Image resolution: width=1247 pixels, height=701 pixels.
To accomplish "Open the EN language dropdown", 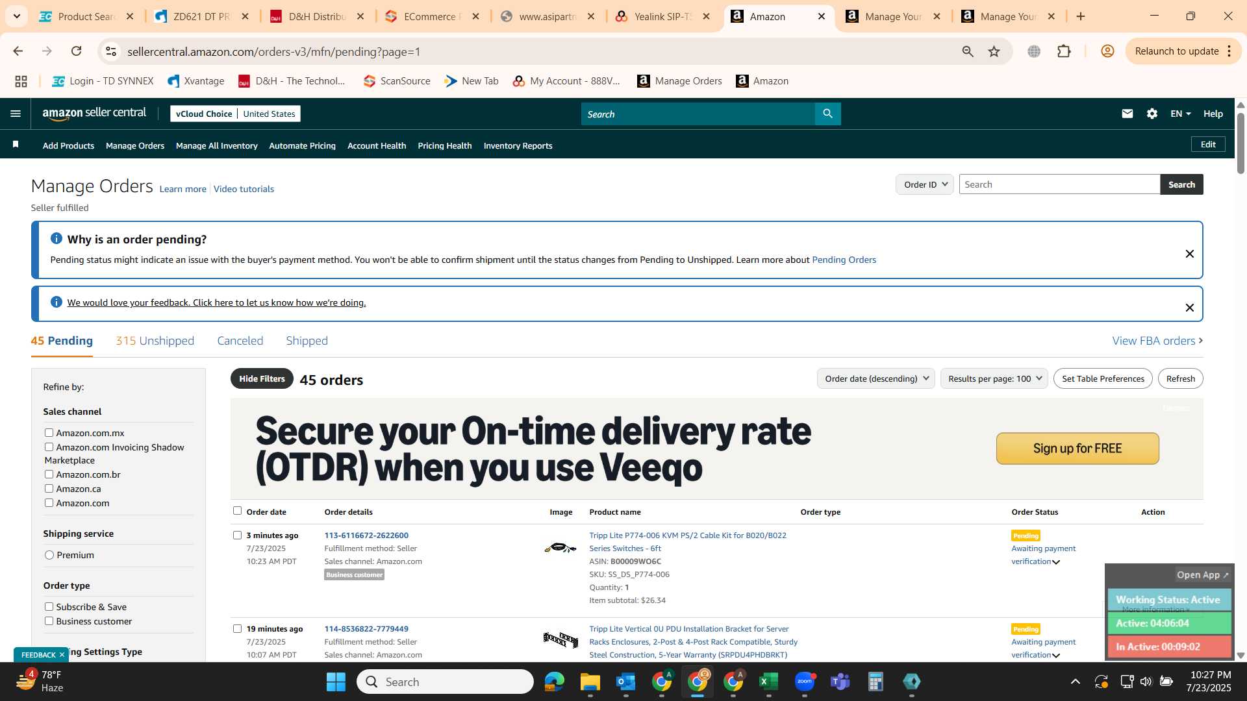I will tap(1180, 114).
